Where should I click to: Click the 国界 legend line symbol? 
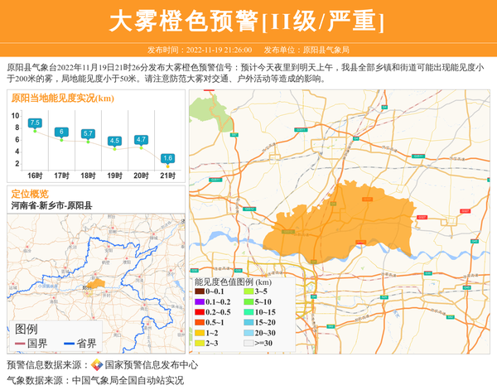[21, 343]
